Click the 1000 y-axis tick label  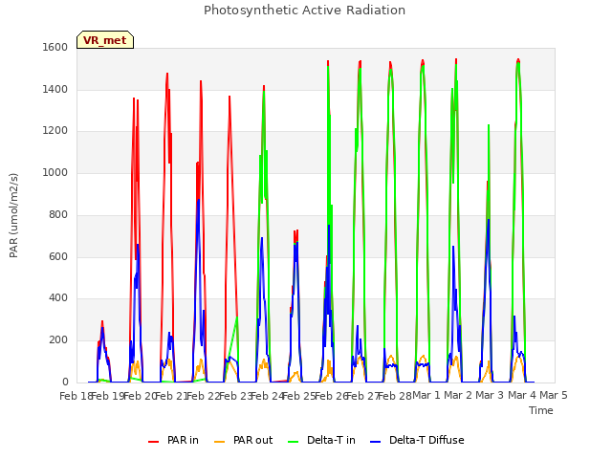point(55,172)
